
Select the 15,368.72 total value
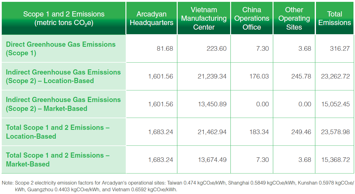click(335, 160)
